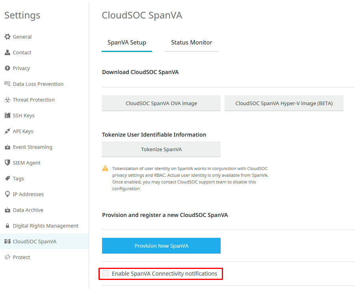Click the IP Addresses pin icon
The height and width of the screenshot is (289, 355).
pos(7,194)
